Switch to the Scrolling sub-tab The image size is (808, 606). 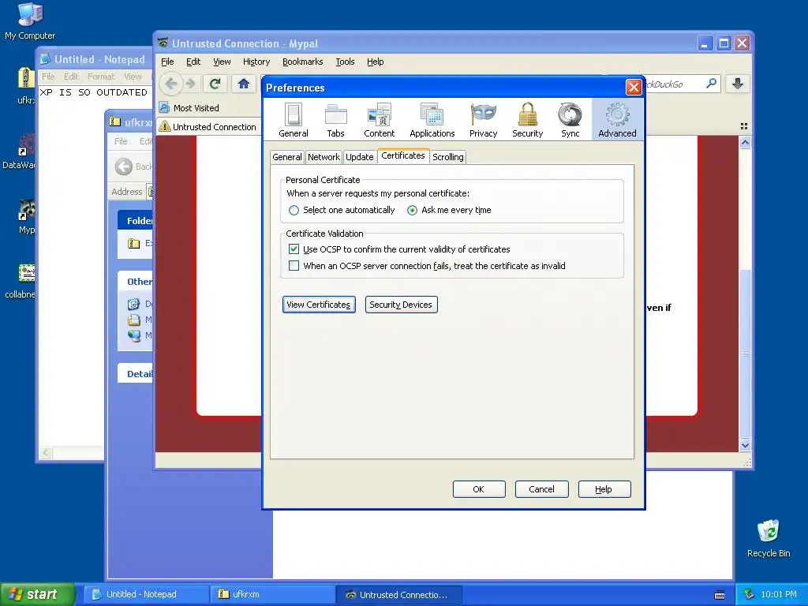coord(448,157)
